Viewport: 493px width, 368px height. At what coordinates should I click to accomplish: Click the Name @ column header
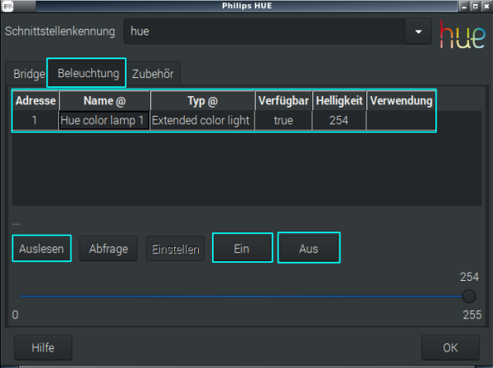[104, 101]
